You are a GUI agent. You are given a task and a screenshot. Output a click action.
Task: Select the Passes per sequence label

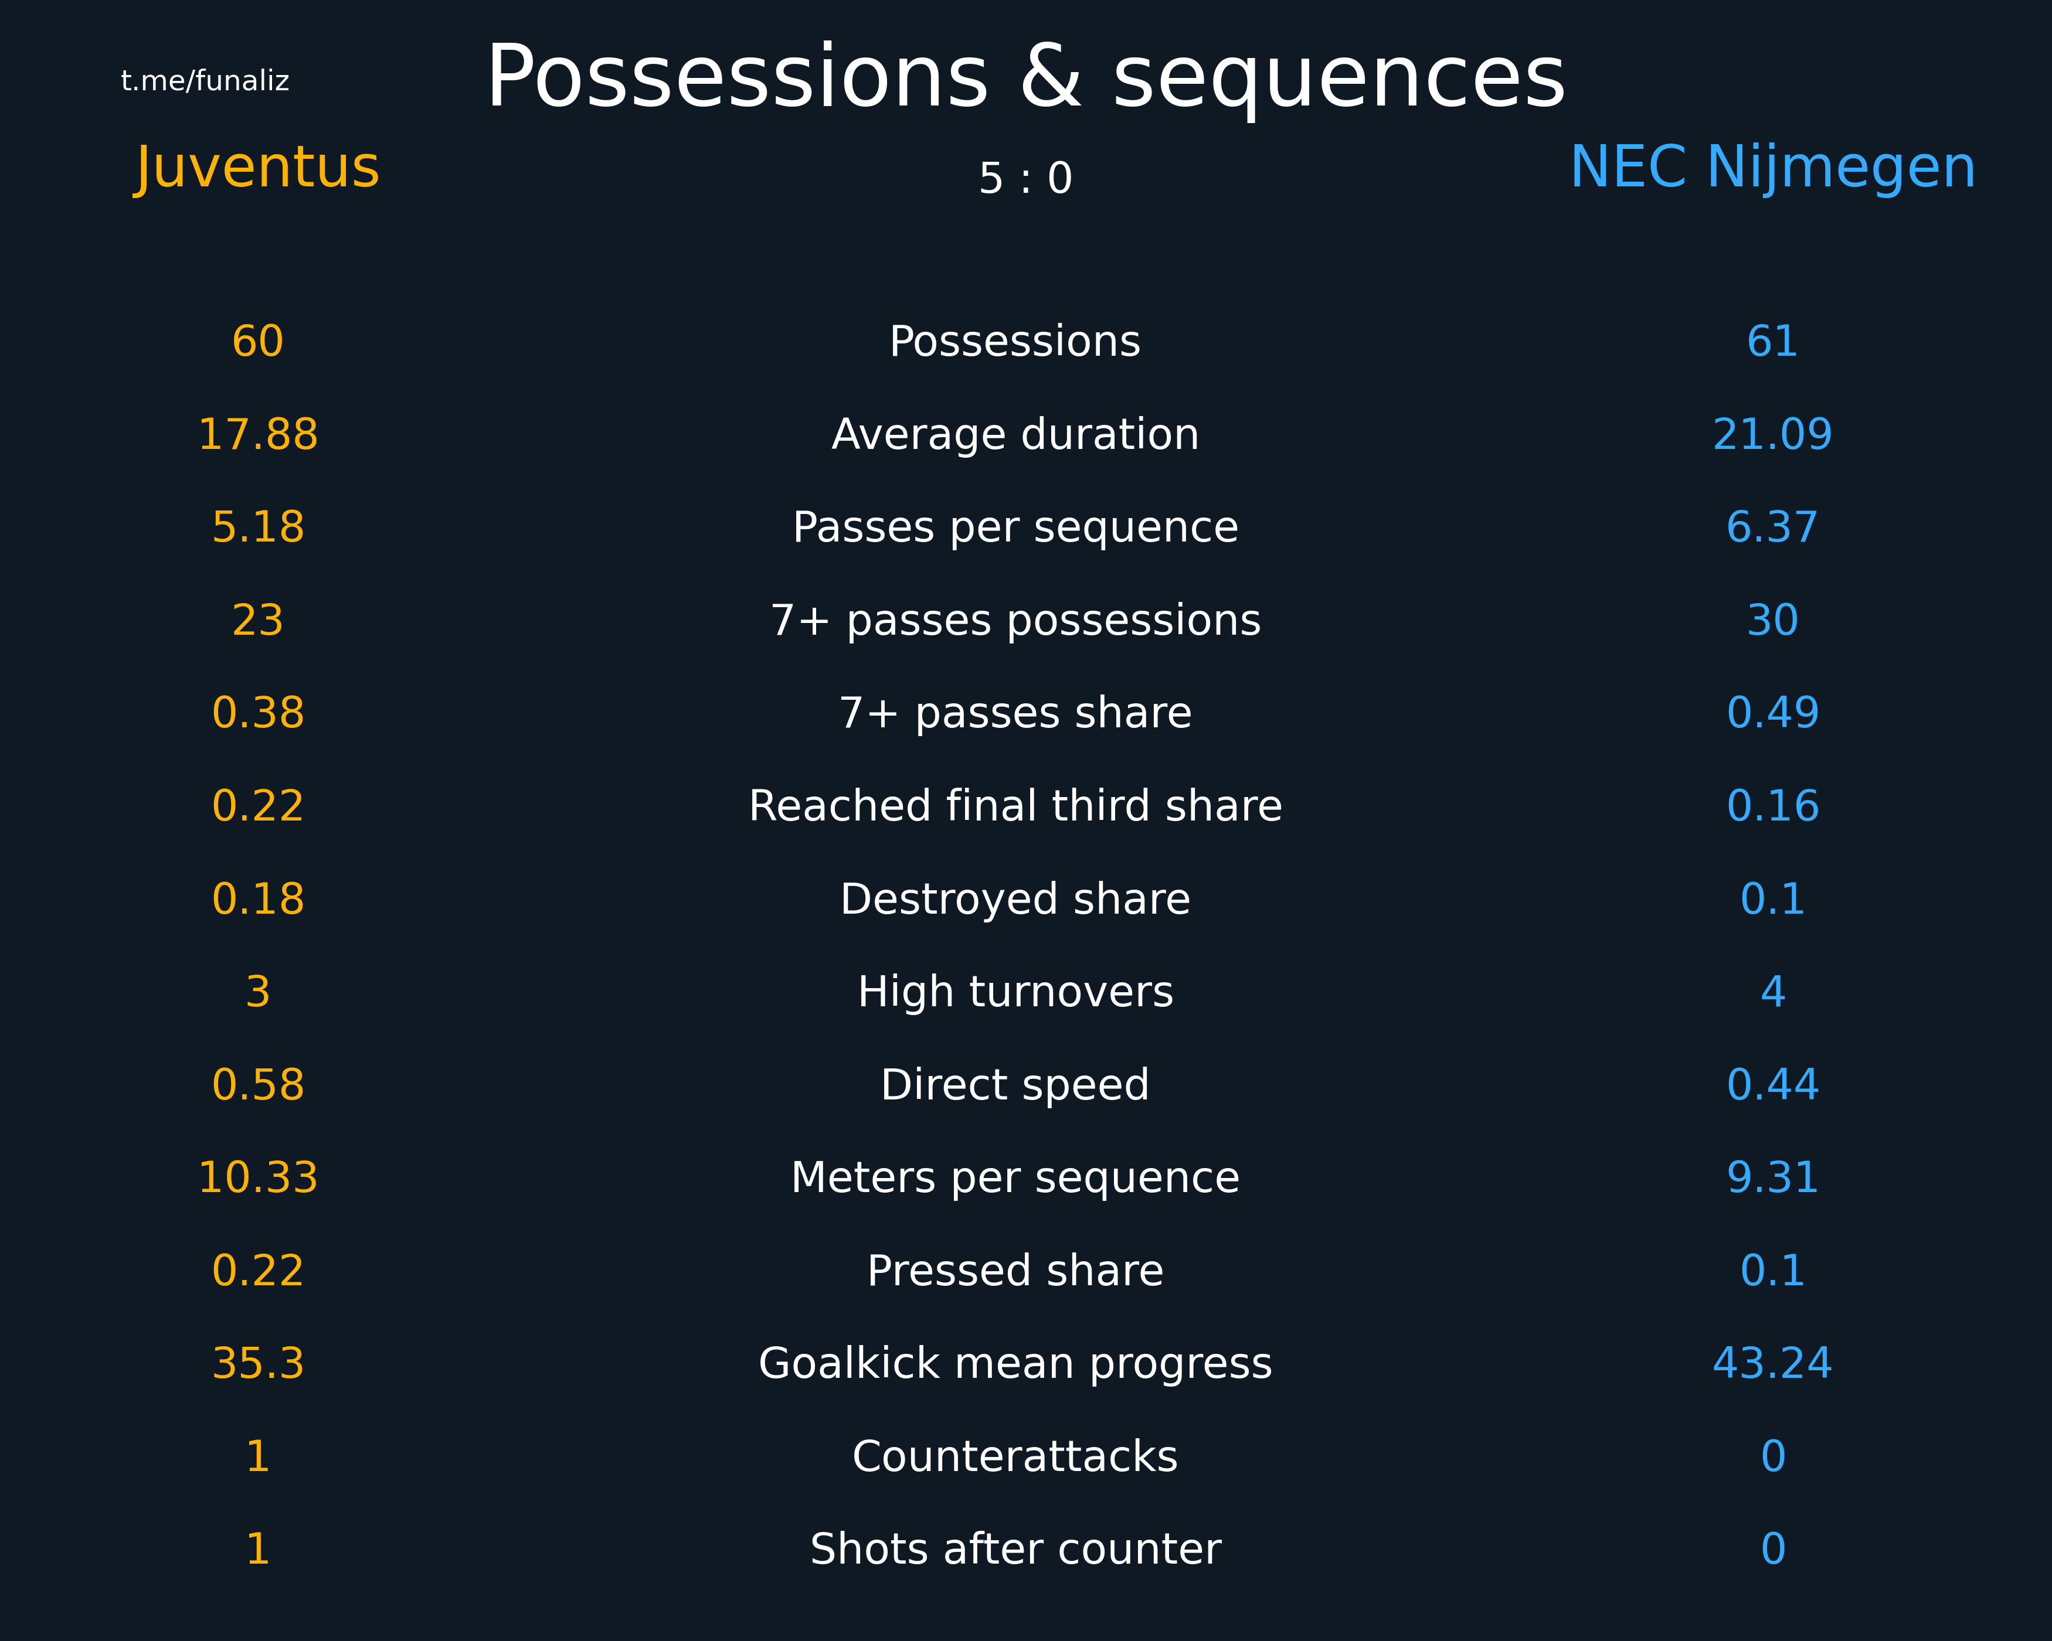1015,528
